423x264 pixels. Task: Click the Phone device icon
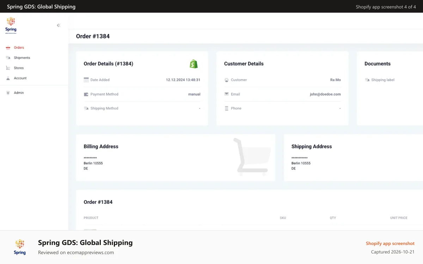pos(227,108)
